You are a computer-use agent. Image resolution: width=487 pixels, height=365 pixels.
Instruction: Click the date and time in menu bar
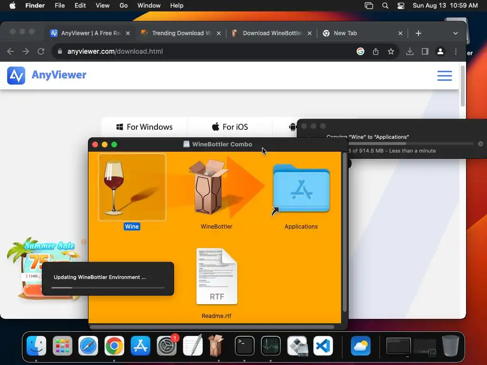tap(445, 6)
